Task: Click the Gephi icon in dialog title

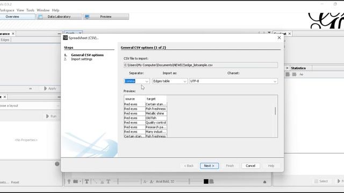Action: point(66,38)
